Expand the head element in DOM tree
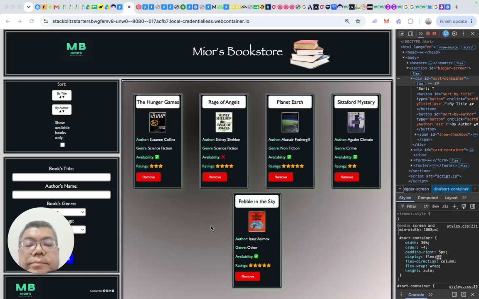 (404, 52)
